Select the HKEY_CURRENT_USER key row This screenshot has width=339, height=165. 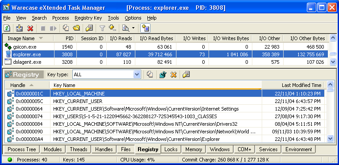165,101
